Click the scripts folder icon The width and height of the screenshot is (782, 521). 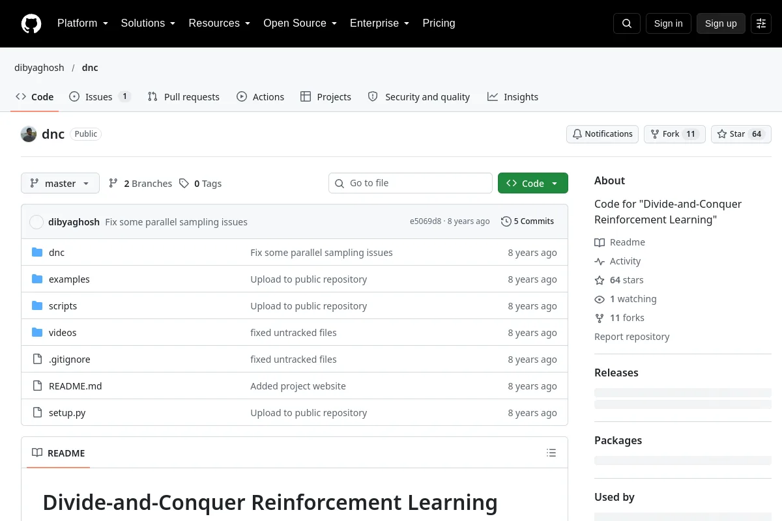pyautogui.click(x=37, y=305)
